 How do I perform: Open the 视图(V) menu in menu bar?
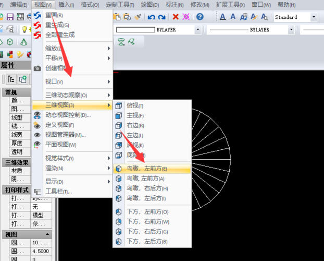click(43, 5)
